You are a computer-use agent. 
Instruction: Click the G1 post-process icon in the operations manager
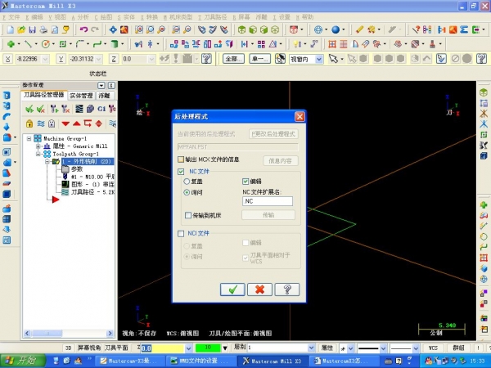coord(102,109)
